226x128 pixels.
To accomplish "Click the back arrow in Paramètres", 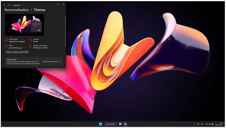I will click(x=5, y=5).
